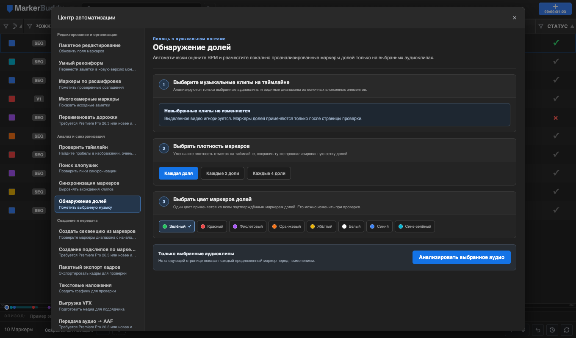Set beat marker color to Белый
The height and width of the screenshot is (338, 576).
point(351,226)
